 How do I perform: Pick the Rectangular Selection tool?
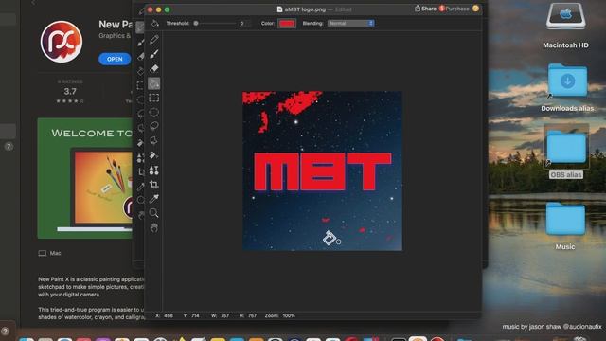[154, 98]
